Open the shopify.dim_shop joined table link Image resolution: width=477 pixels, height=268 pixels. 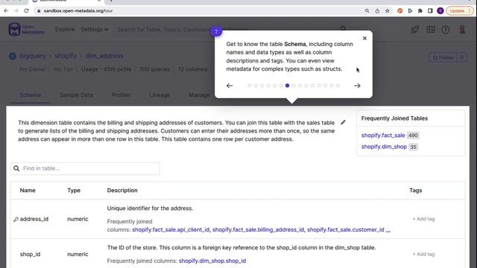coord(384,147)
